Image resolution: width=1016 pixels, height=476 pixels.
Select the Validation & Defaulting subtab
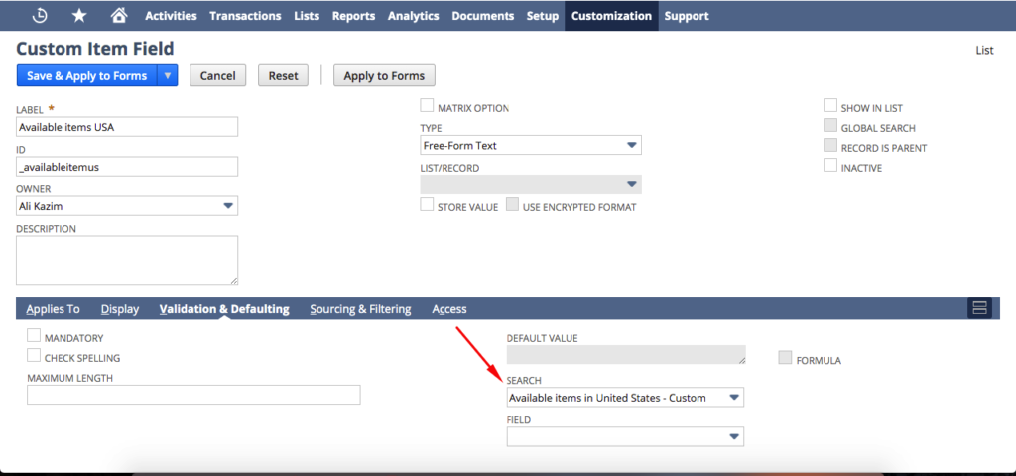coord(224,309)
